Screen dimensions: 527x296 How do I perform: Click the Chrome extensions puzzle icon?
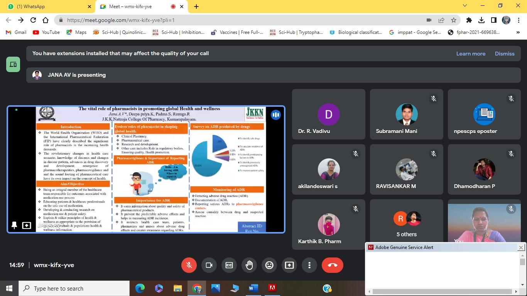pyautogui.click(x=469, y=20)
